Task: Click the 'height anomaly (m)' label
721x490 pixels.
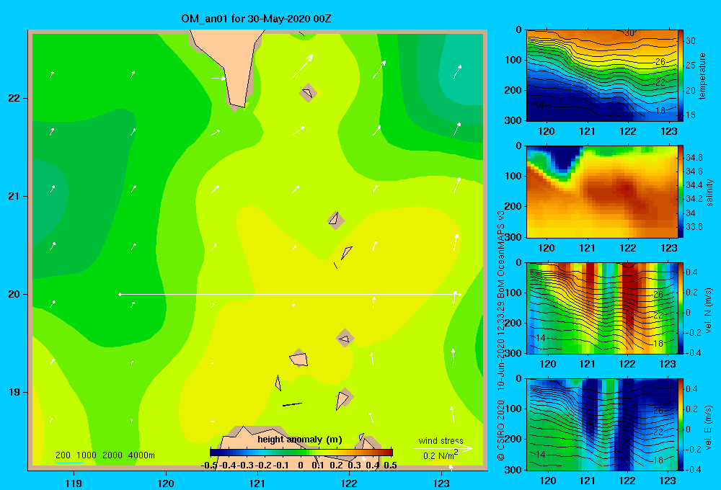Action: tap(300, 440)
